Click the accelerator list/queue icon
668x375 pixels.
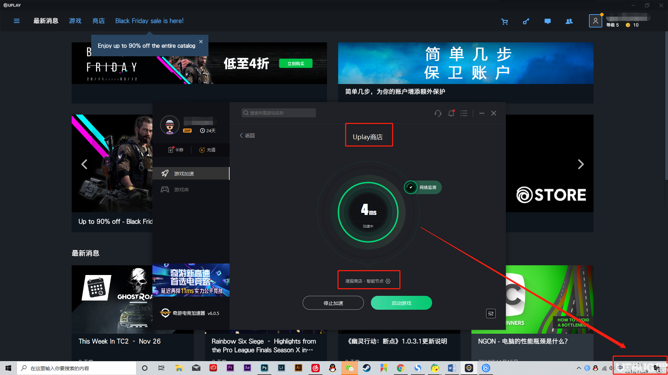(x=464, y=113)
